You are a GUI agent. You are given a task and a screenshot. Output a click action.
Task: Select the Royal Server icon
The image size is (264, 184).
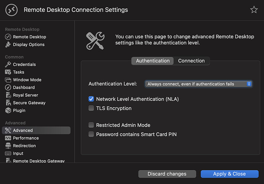(x=8, y=95)
